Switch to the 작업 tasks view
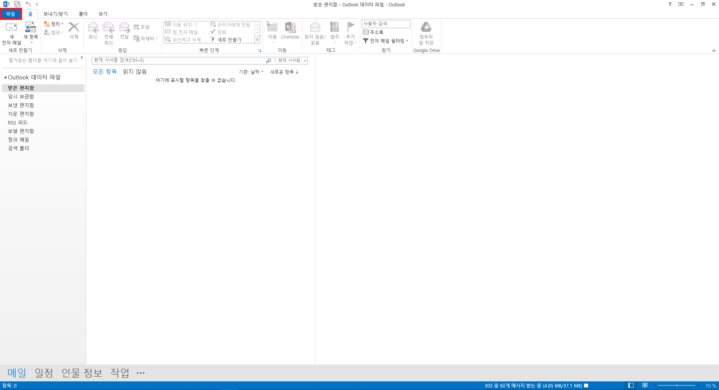 pos(120,373)
